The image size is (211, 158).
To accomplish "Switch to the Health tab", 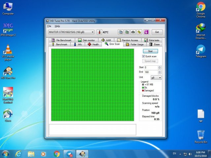I will [x=93, y=44].
